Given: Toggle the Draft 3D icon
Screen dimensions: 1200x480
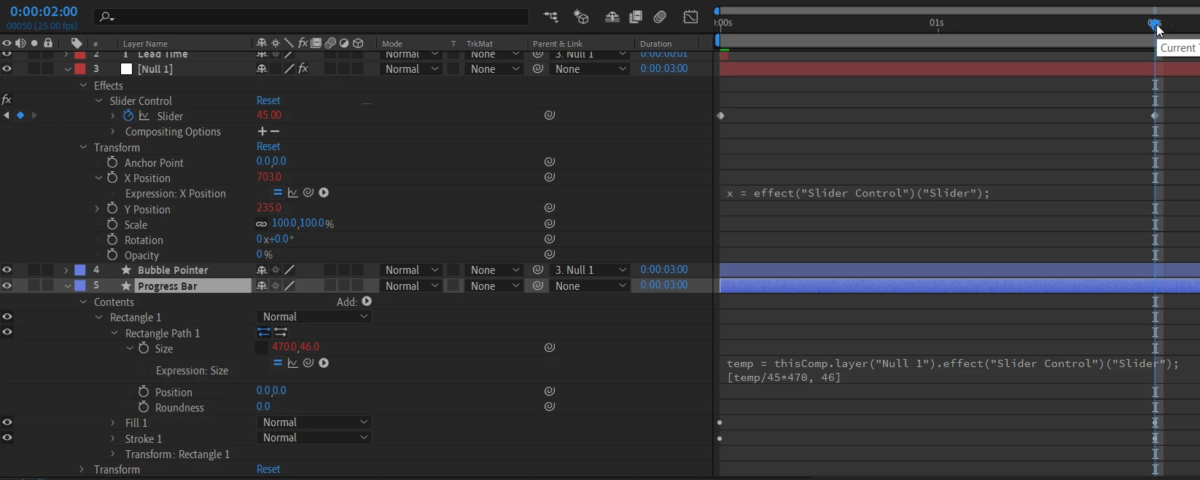Looking at the screenshot, I should [581, 17].
